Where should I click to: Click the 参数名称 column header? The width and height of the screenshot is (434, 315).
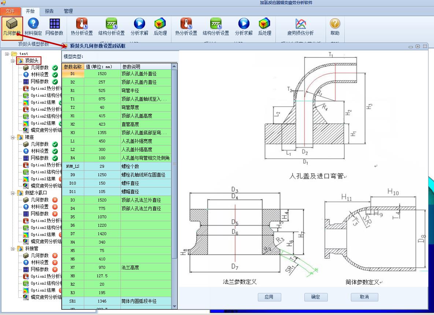73,66
